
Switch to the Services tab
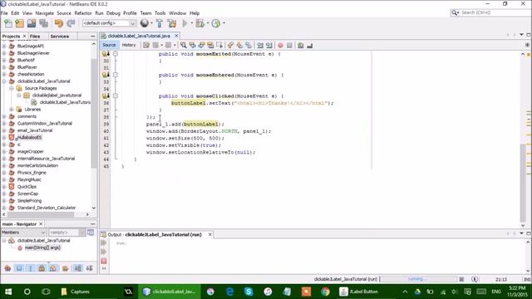point(59,37)
